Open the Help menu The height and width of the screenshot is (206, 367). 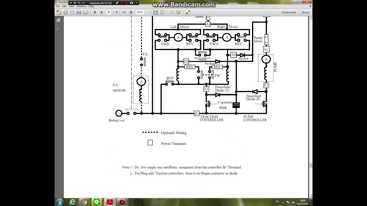91,6
